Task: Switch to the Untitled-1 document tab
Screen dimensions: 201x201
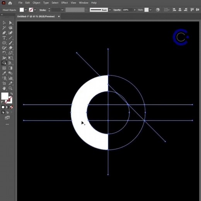Action: pyautogui.click(x=36, y=16)
